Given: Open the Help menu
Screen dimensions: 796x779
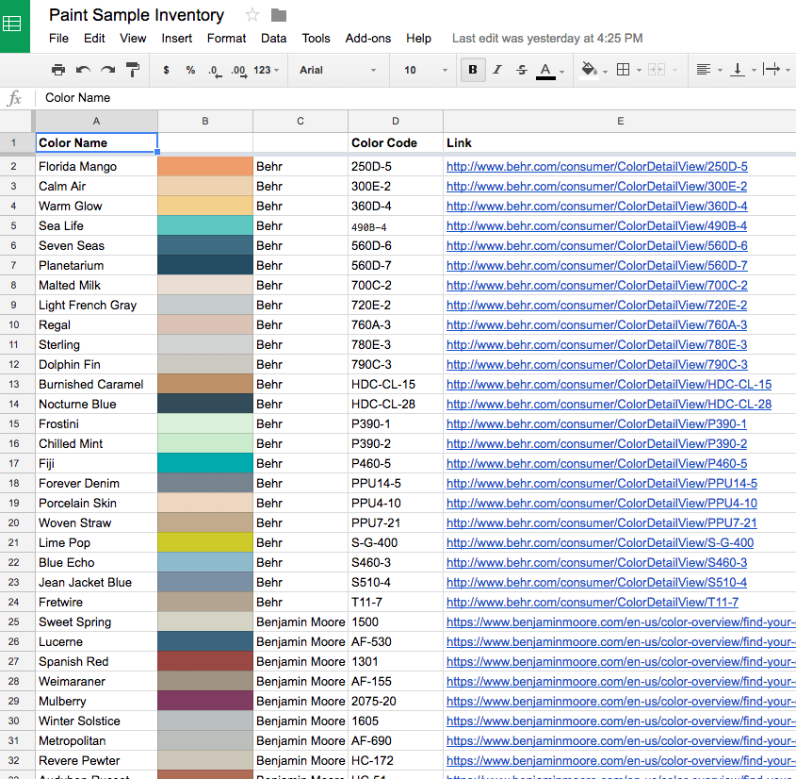Looking at the screenshot, I should tap(418, 39).
